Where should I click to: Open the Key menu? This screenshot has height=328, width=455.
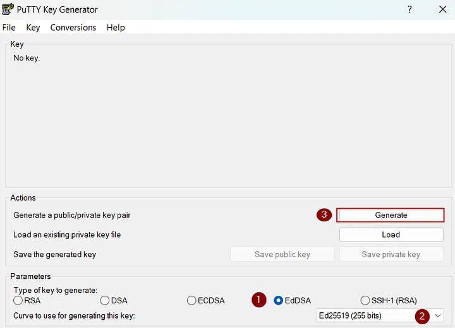click(33, 28)
